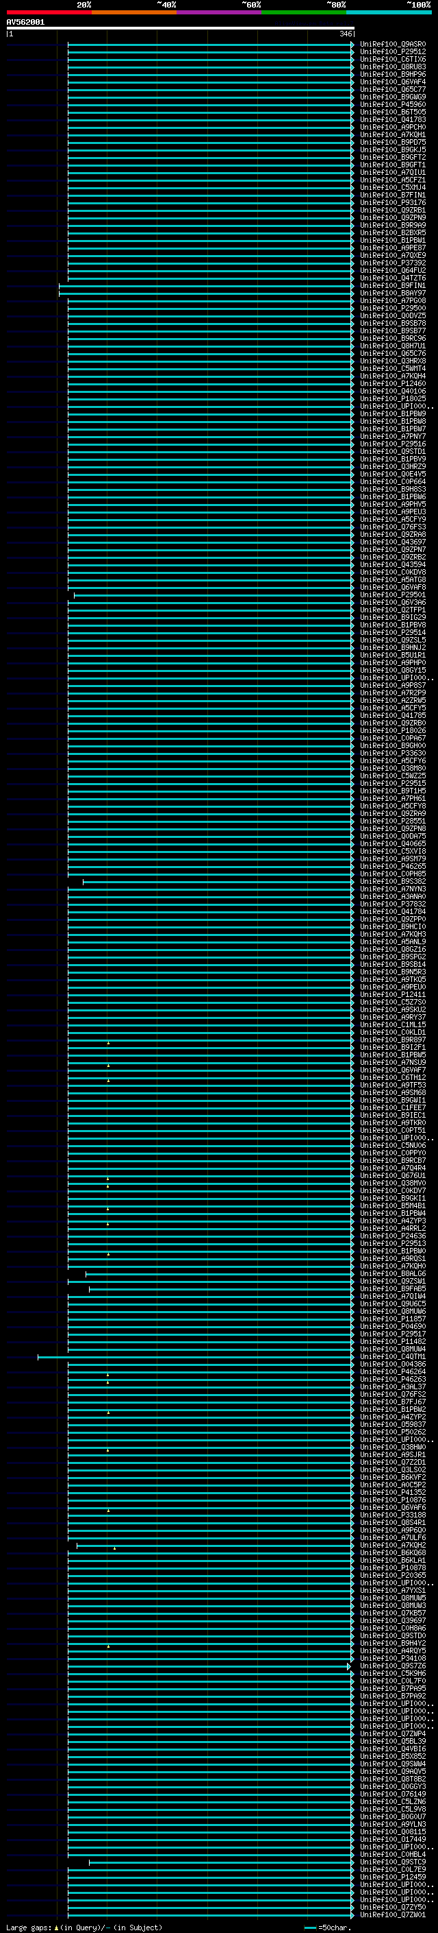Select the UniRef100_C5Z7S0 label
This screenshot has width=438, height=1933.
click(x=392, y=1002)
